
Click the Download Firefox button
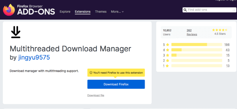(116, 84)
